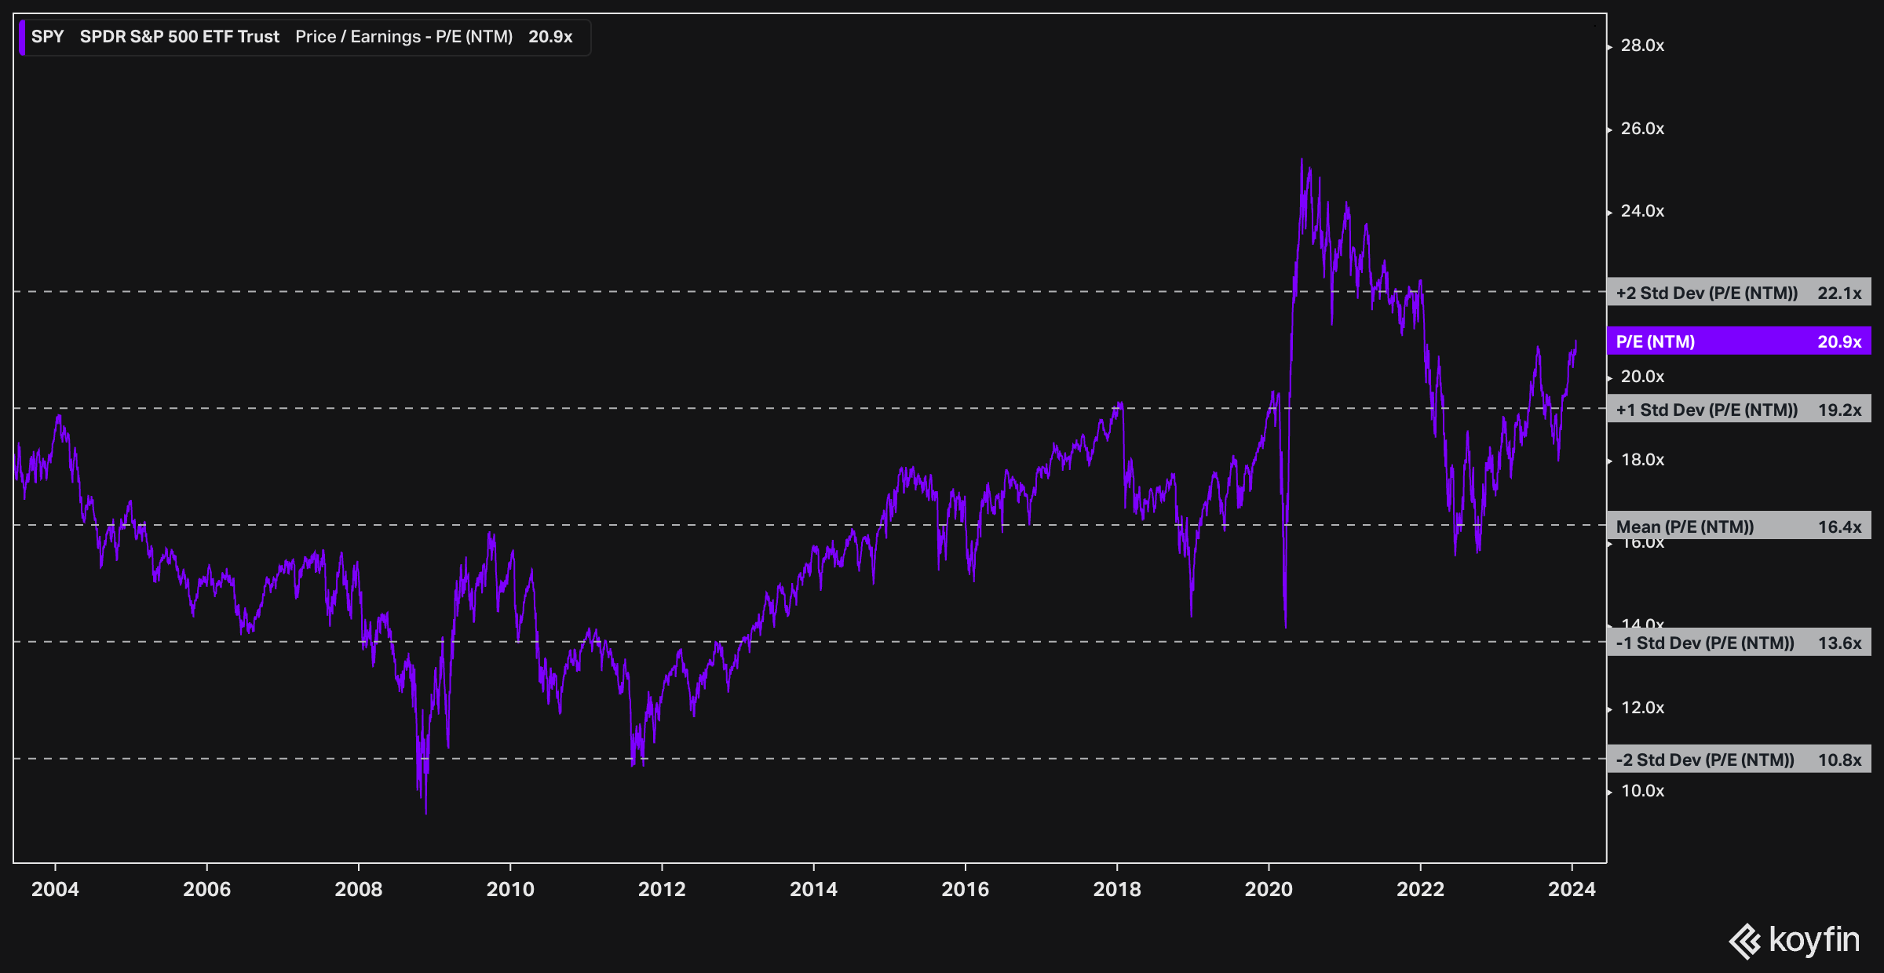Click the 24.0x label on y-axis
The image size is (1884, 973).
point(1641,211)
